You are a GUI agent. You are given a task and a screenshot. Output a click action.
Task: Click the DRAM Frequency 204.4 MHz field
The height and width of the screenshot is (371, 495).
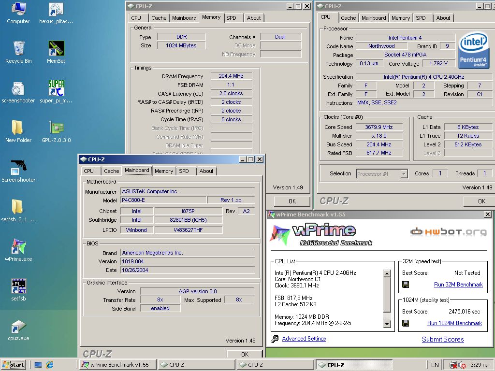point(231,76)
